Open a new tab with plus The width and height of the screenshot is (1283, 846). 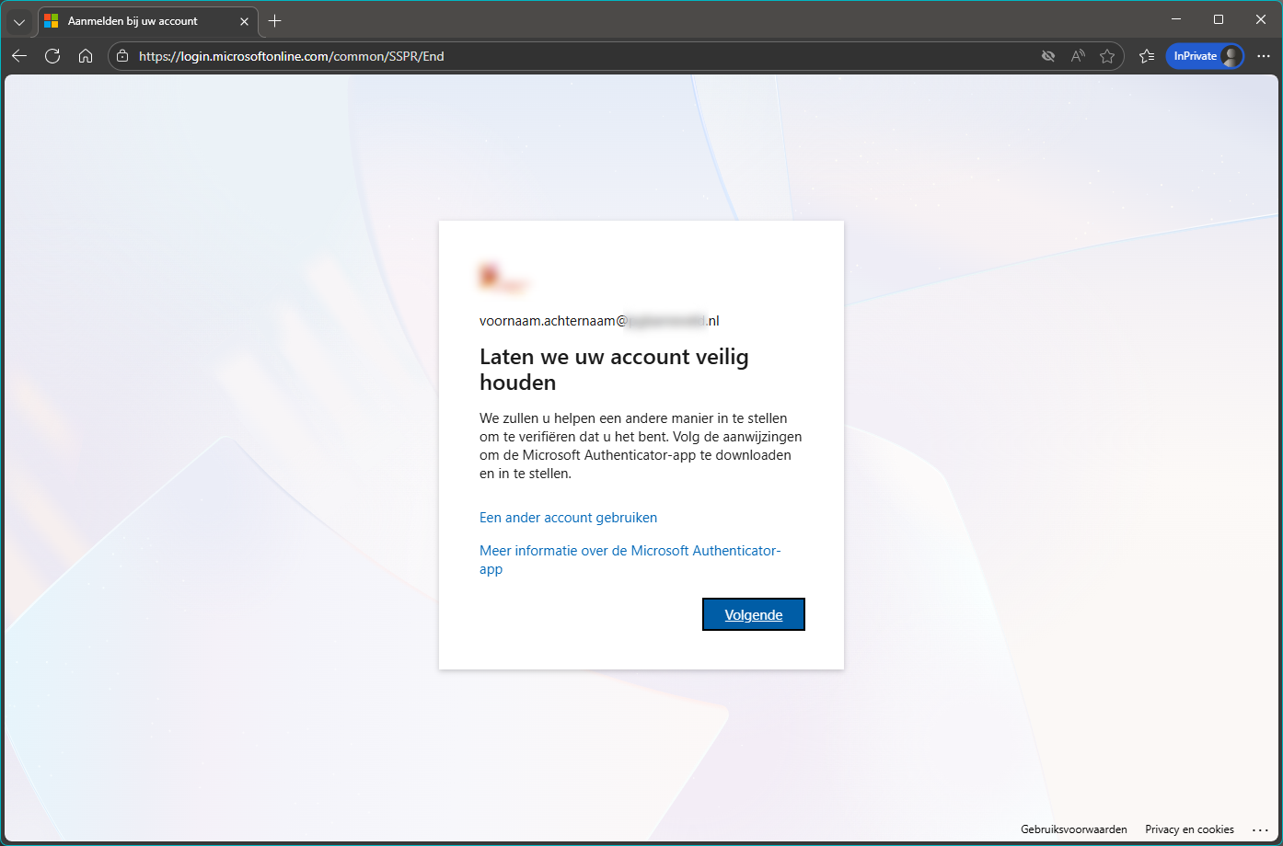tap(274, 21)
